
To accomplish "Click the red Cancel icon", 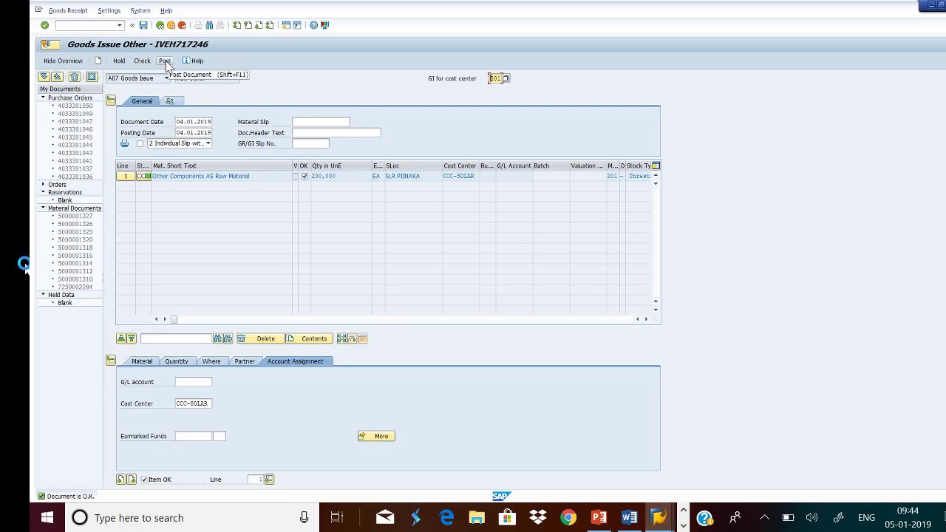I will 182,25.
